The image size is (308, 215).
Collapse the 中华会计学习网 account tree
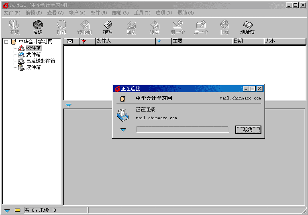click(x=6, y=42)
